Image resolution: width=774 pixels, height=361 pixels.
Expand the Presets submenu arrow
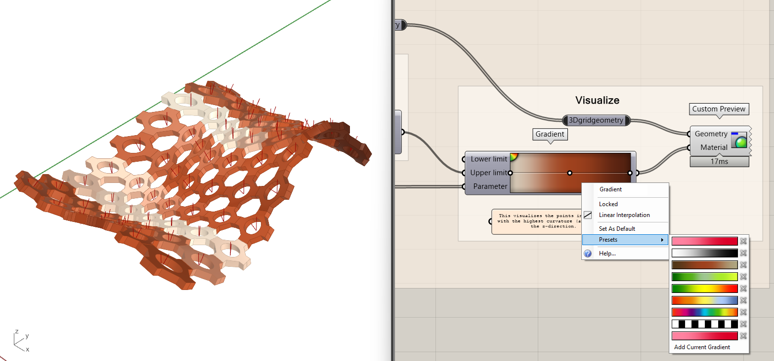(x=662, y=240)
